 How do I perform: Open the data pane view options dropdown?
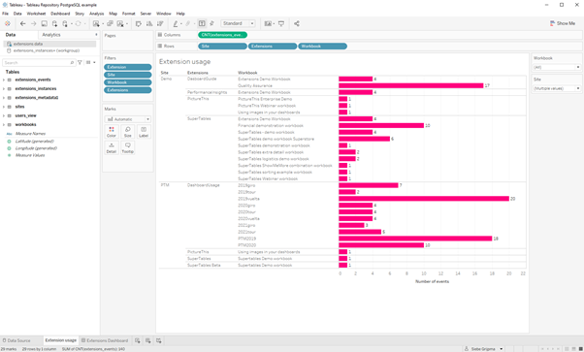click(91, 63)
